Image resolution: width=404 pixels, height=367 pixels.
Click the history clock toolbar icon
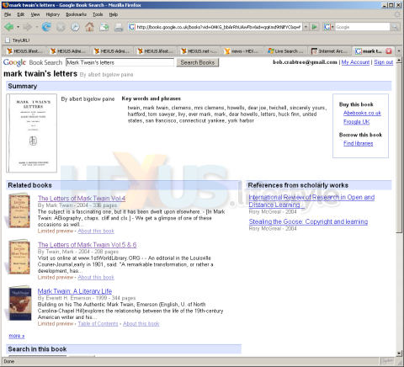[x=75, y=27]
